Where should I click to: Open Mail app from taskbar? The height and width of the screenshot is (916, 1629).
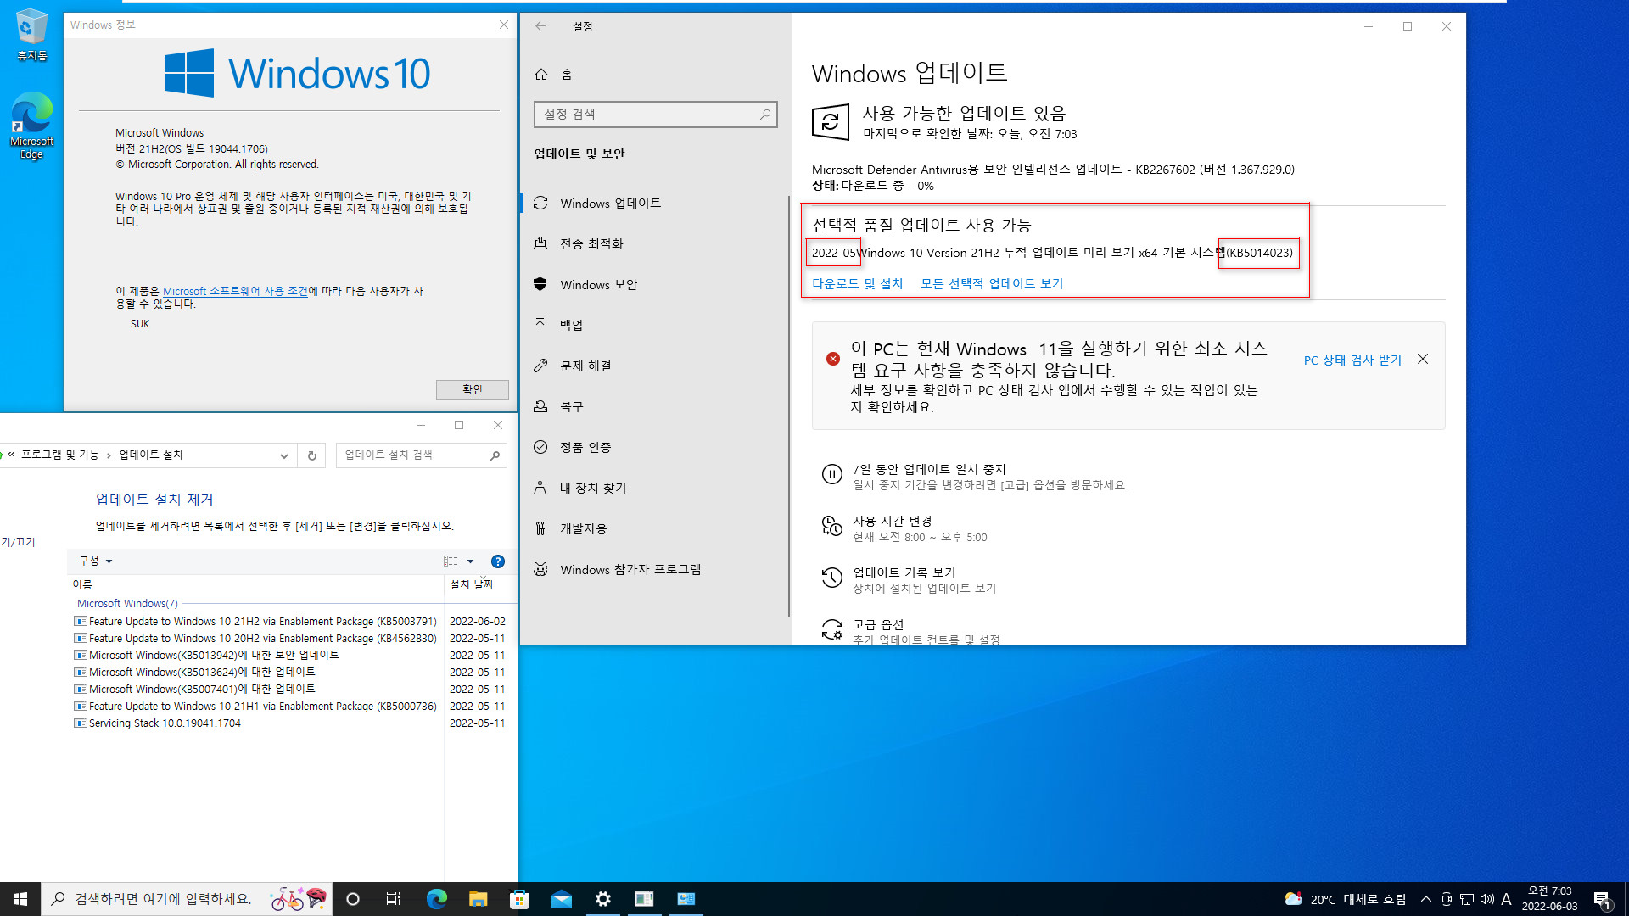pyautogui.click(x=561, y=899)
